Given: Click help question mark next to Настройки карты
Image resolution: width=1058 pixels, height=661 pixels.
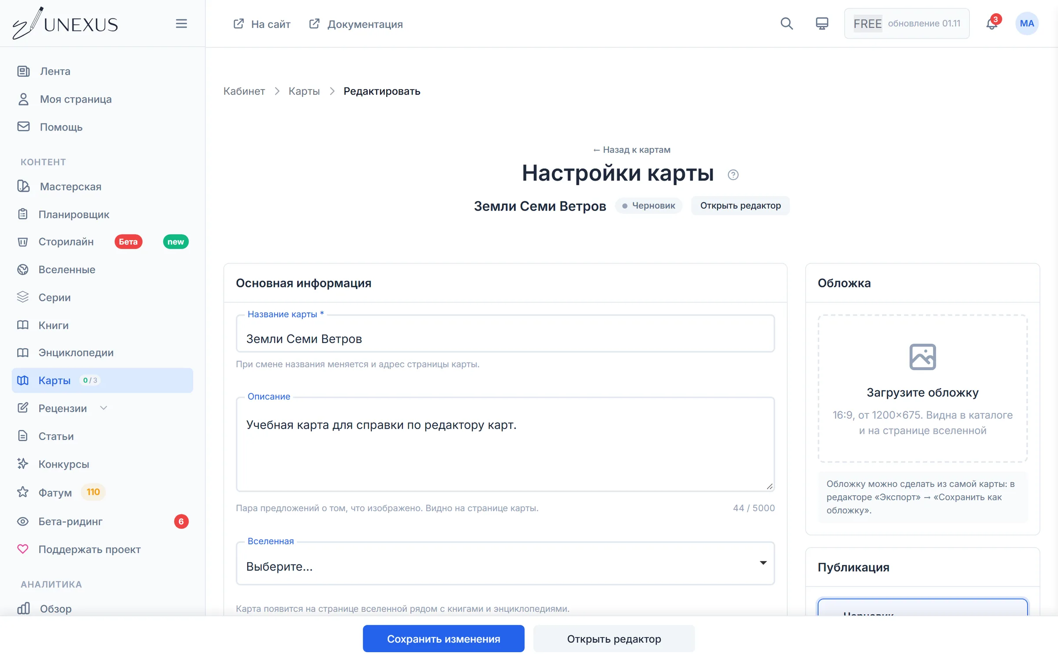Looking at the screenshot, I should [733, 175].
